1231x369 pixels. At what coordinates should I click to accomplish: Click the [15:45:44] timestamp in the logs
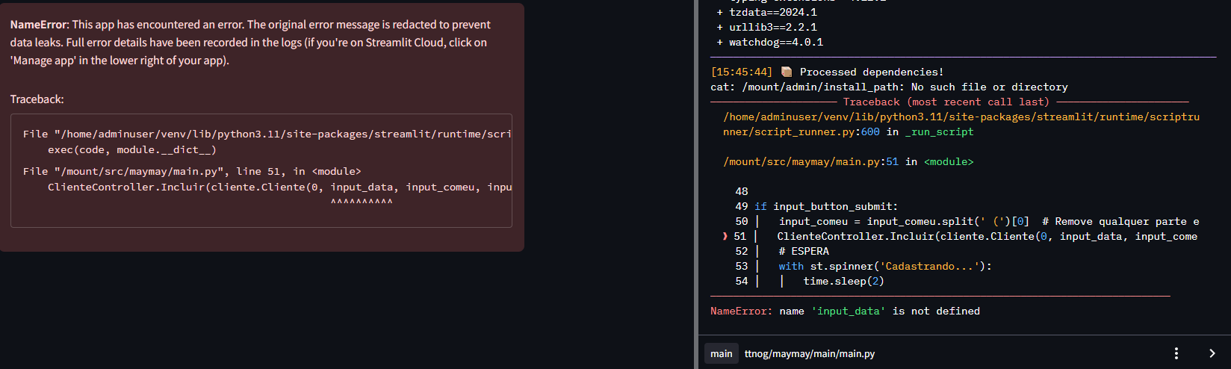[x=741, y=72]
